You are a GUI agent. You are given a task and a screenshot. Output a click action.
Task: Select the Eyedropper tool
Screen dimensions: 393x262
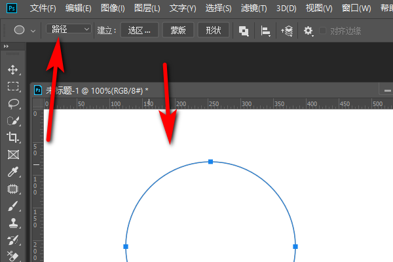coord(13,172)
